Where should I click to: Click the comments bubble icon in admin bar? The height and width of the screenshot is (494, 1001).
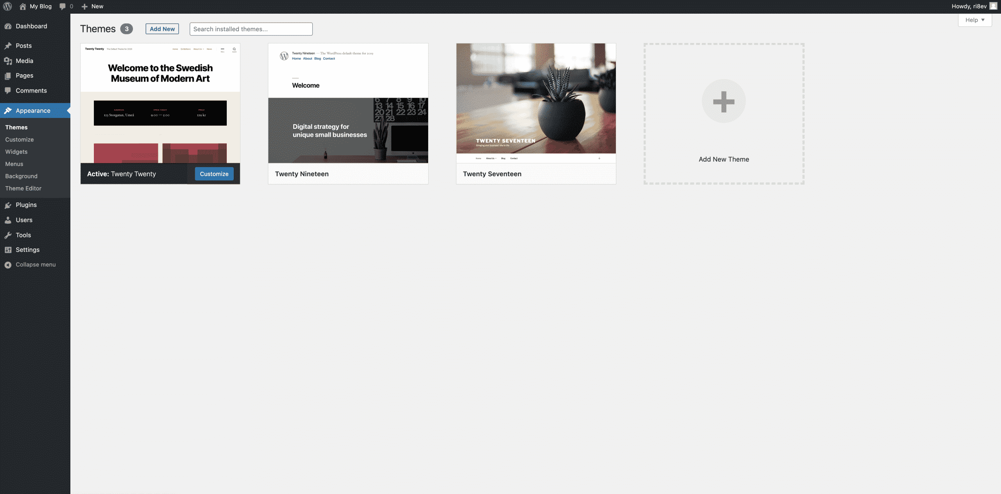tap(63, 6)
